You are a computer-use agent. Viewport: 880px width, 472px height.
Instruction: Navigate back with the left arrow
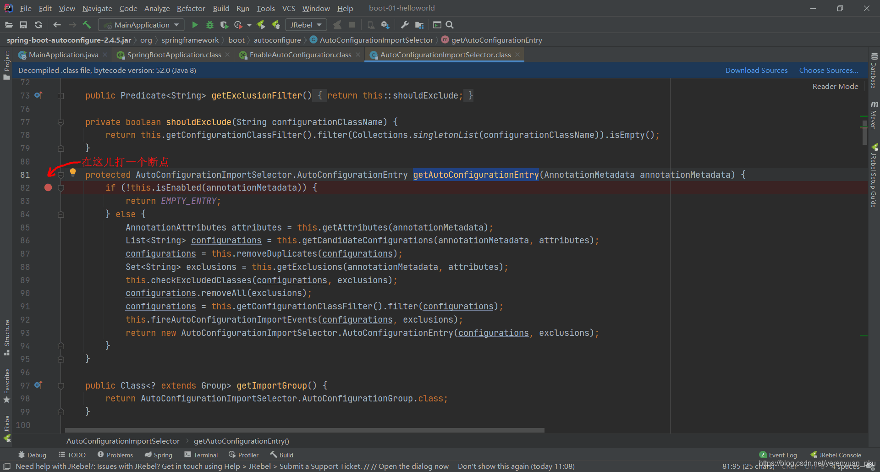[57, 25]
